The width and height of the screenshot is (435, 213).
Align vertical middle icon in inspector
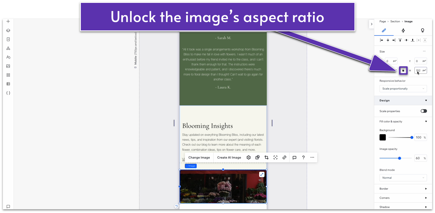tap(406, 40)
